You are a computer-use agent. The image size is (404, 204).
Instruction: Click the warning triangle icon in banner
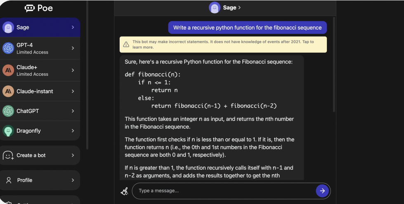tap(126, 45)
